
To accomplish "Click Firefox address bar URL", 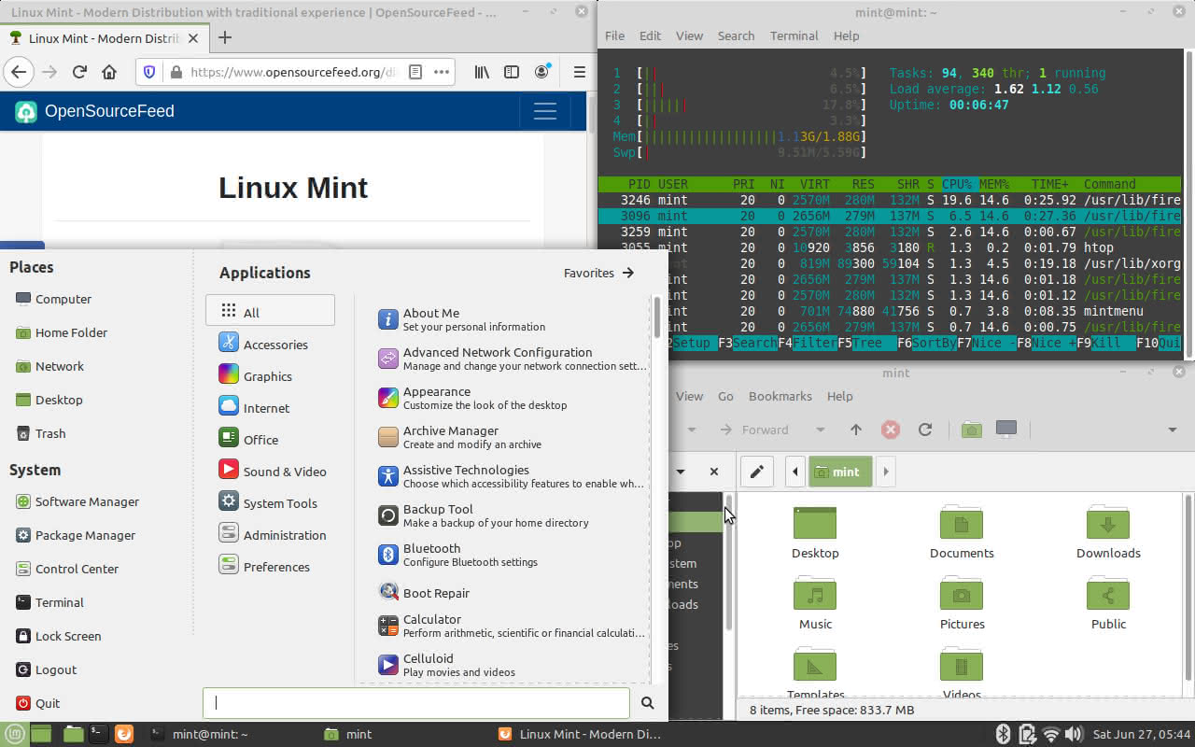I will click(293, 72).
